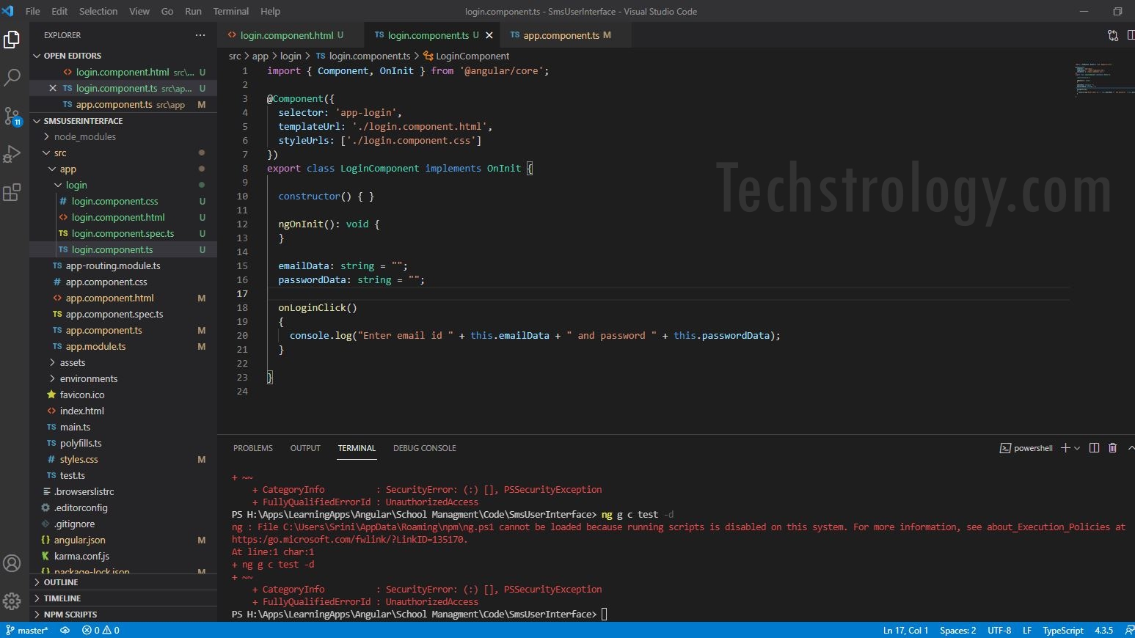1135x638 pixels.
Task: Open app-routing.module.ts file
Action: [x=123, y=266]
